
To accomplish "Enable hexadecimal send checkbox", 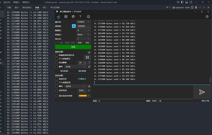I will [57, 82].
